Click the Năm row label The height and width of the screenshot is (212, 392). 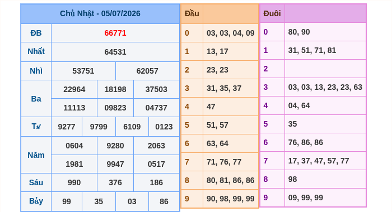tap(36, 155)
